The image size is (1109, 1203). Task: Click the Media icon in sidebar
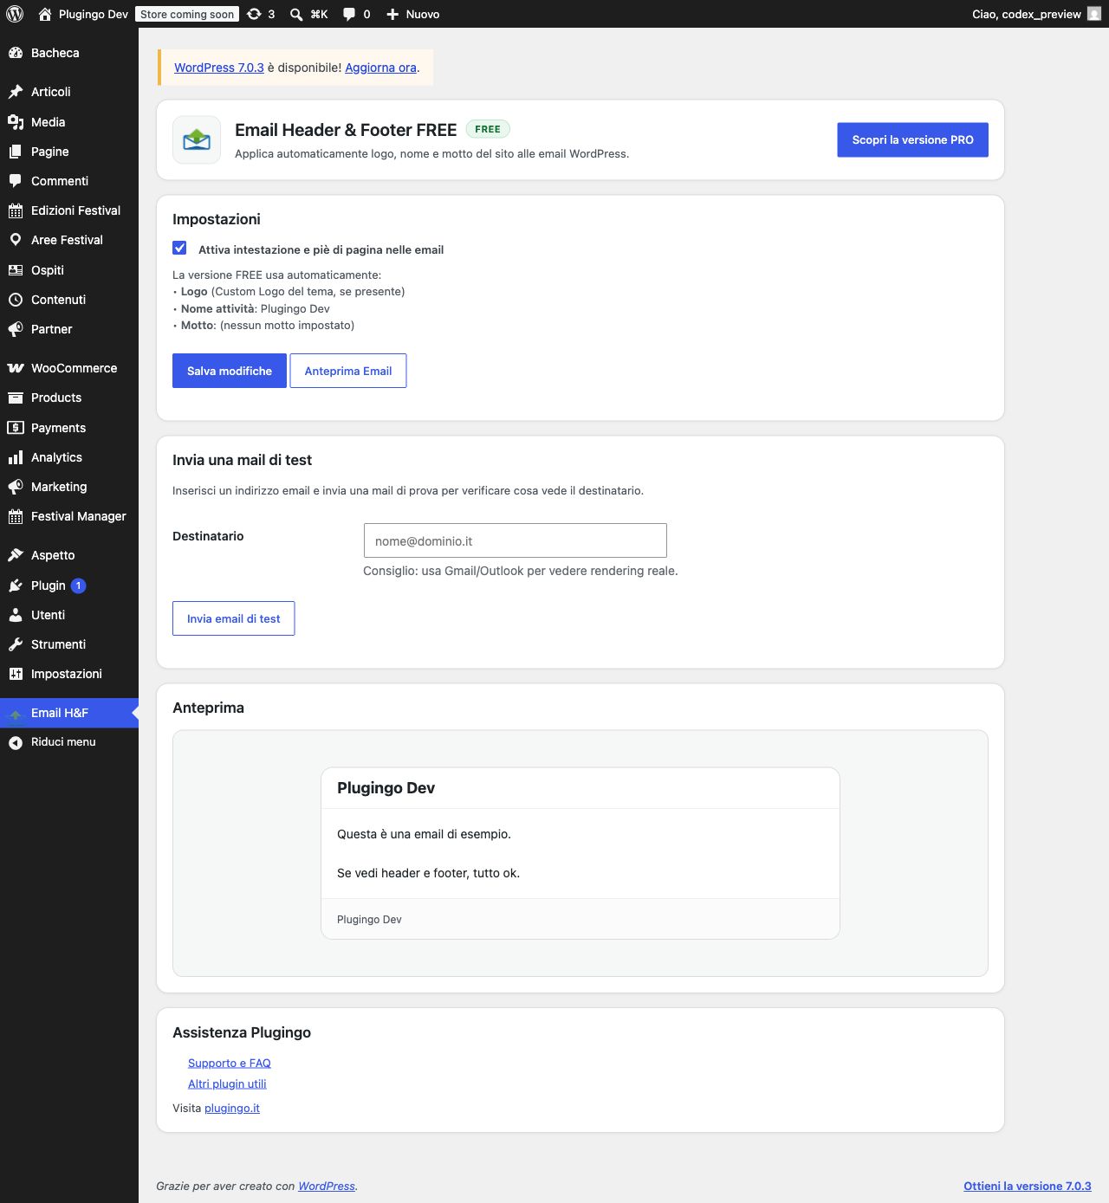(16, 122)
